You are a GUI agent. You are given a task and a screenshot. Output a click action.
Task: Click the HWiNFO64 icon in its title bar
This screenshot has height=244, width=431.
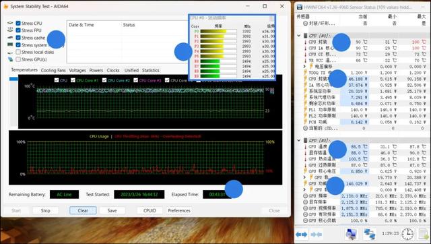point(300,7)
